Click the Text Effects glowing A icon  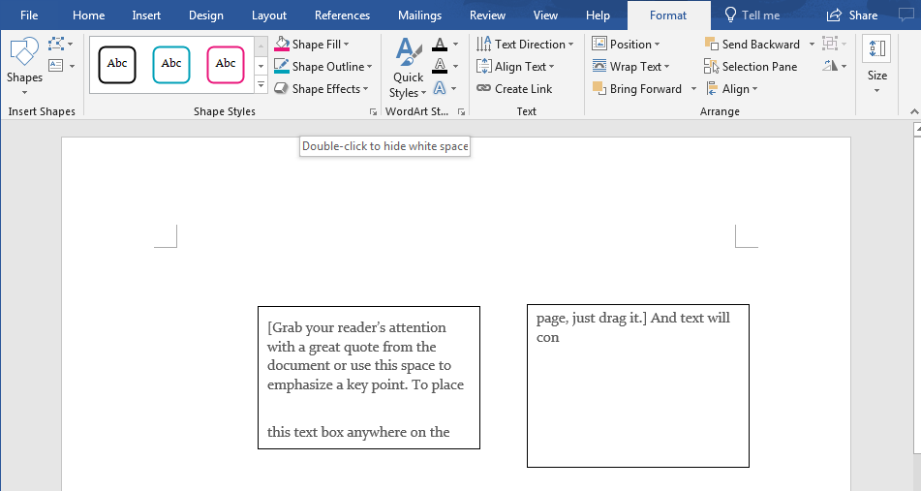coord(440,88)
